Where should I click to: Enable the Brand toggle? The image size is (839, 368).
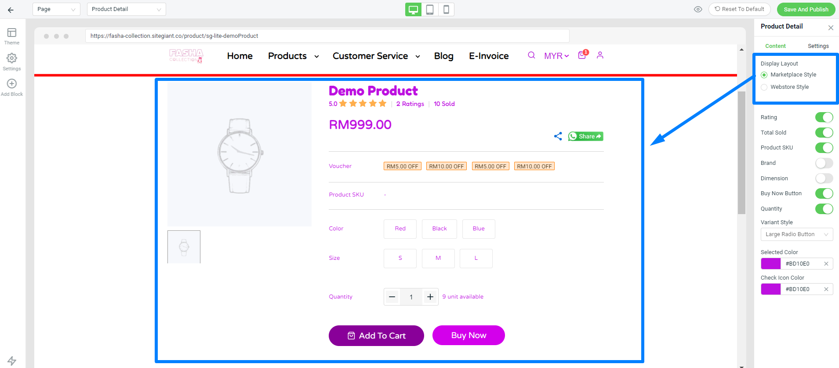824,163
